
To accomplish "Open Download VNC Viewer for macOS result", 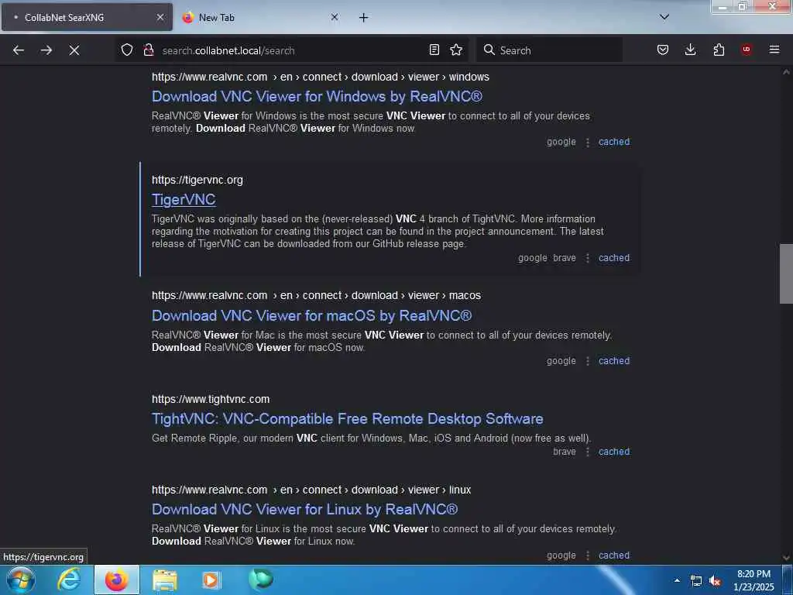I will tap(311, 316).
